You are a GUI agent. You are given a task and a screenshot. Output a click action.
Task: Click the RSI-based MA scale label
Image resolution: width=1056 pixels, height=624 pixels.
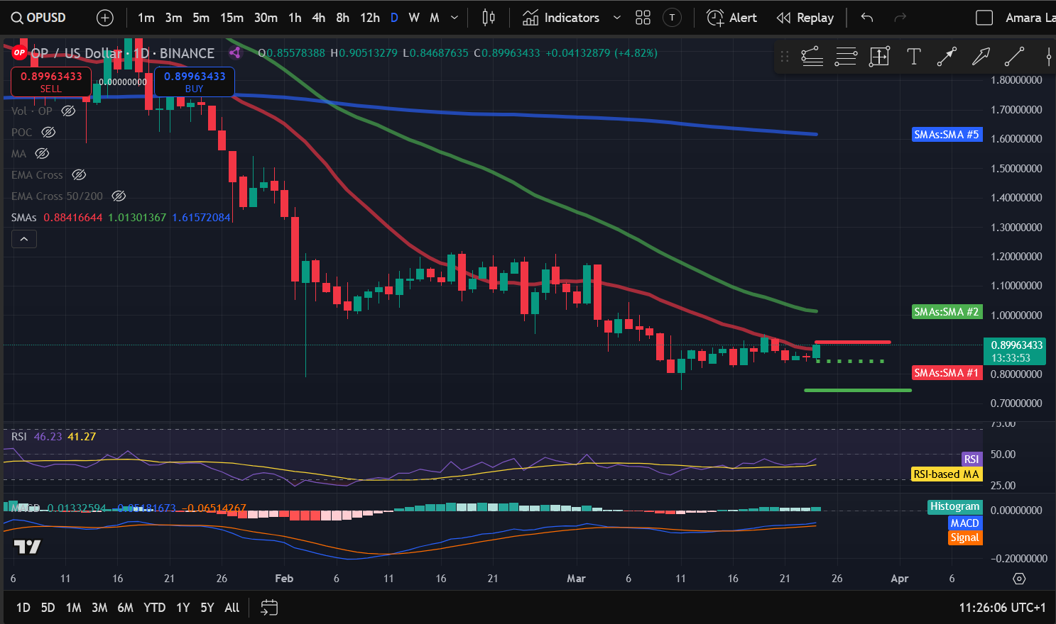947,474
